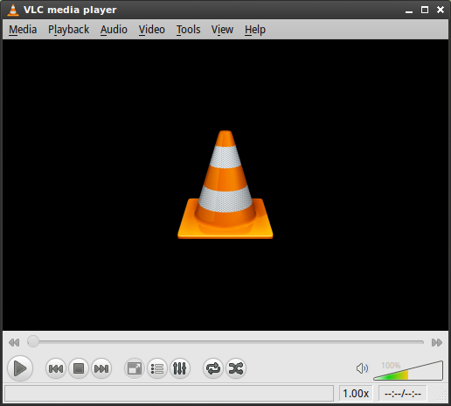This screenshot has height=406, width=451.
Task: Adjust the volume slider triangle
Action: [408, 370]
